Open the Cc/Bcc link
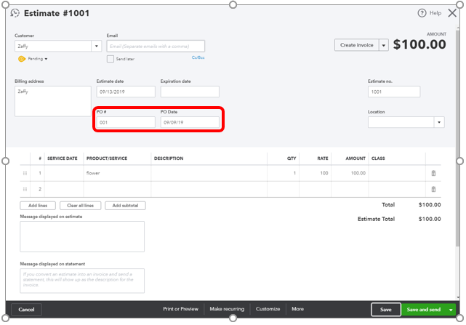This screenshot has width=466, height=325. (x=198, y=57)
